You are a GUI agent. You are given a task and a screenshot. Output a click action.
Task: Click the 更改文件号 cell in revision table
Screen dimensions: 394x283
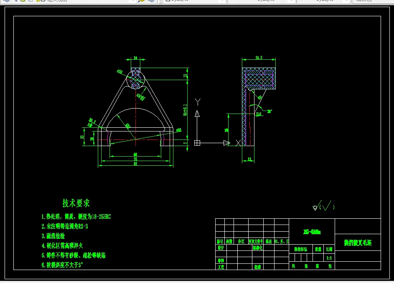[256, 241]
